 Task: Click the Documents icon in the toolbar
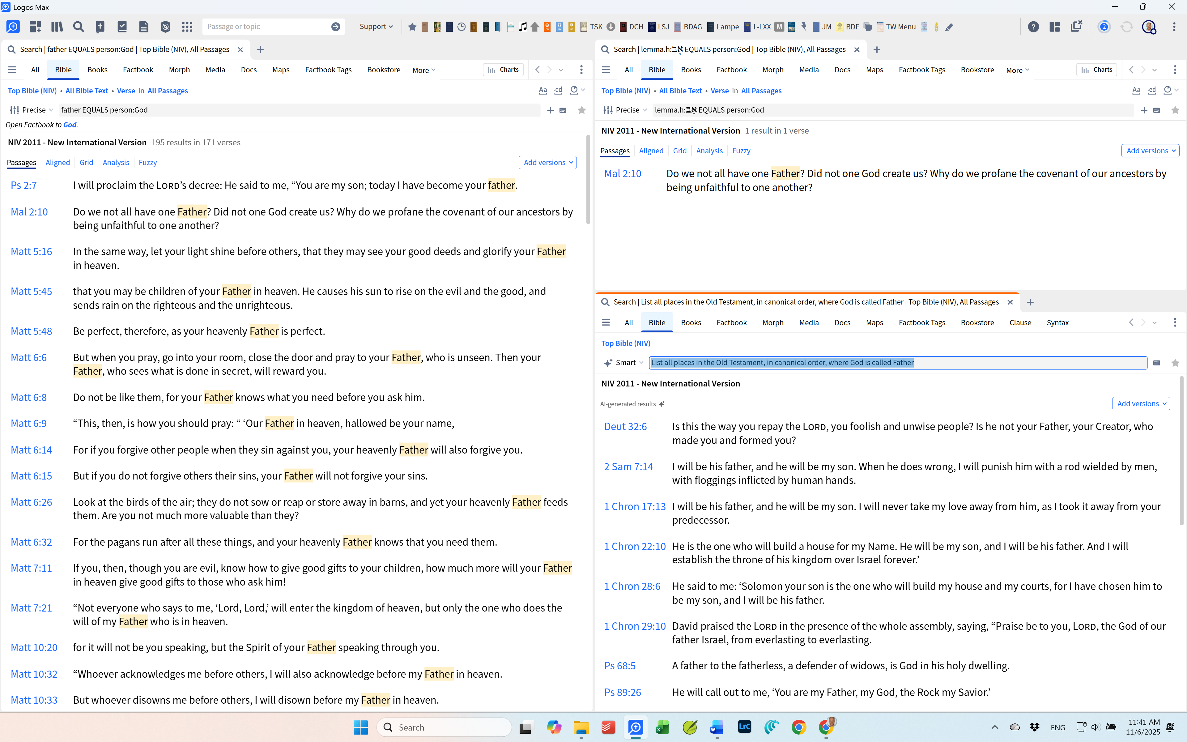[143, 27]
